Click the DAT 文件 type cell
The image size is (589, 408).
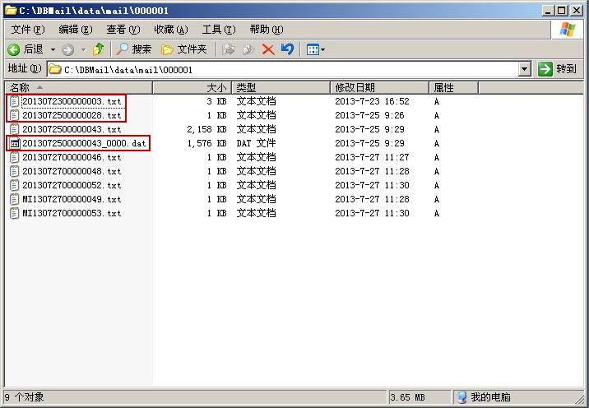(256, 143)
